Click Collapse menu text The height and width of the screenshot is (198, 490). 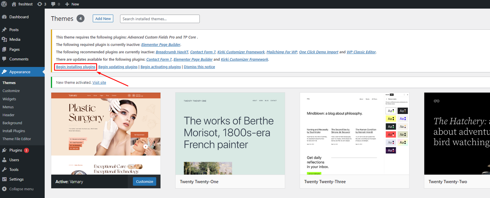tap(21, 189)
